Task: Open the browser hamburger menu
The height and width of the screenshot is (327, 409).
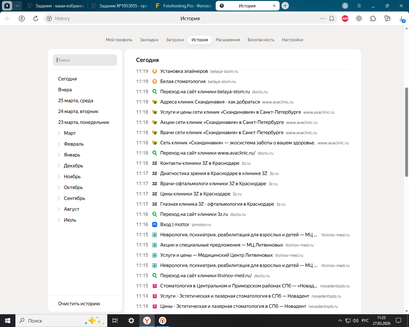Action: point(359,6)
